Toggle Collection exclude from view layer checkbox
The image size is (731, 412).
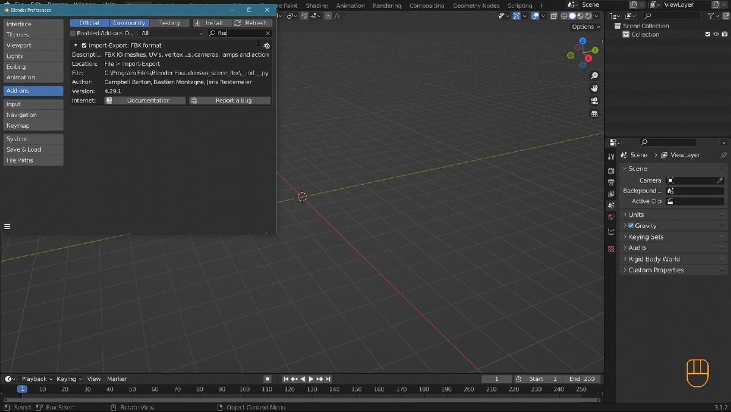(x=707, y=35)
